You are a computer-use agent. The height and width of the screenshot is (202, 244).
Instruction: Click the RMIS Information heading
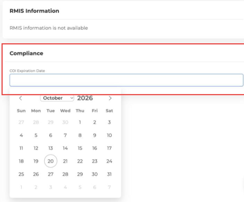pos(34,11)
